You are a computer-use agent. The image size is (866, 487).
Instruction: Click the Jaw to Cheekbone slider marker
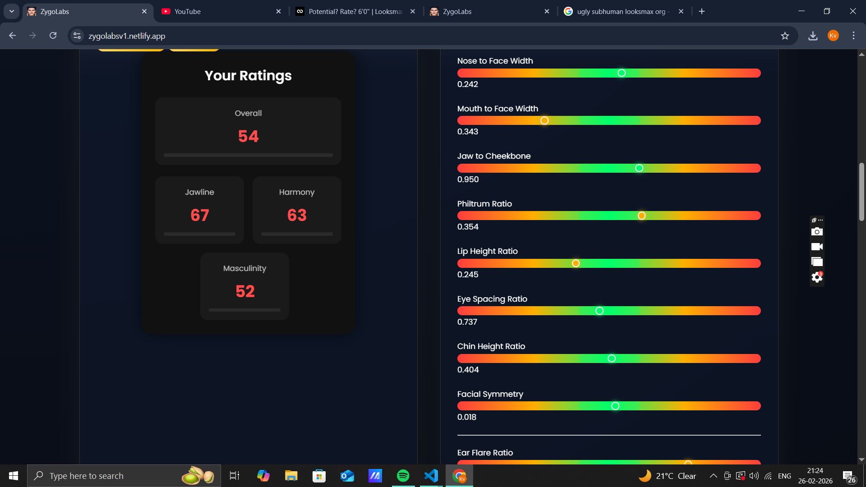click(639, 168)
